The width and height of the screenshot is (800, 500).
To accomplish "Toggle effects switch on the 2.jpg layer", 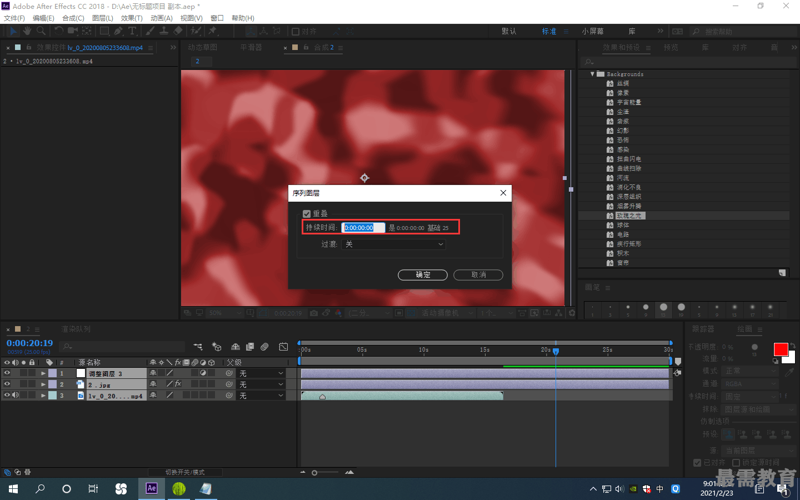I will [178, 384].
